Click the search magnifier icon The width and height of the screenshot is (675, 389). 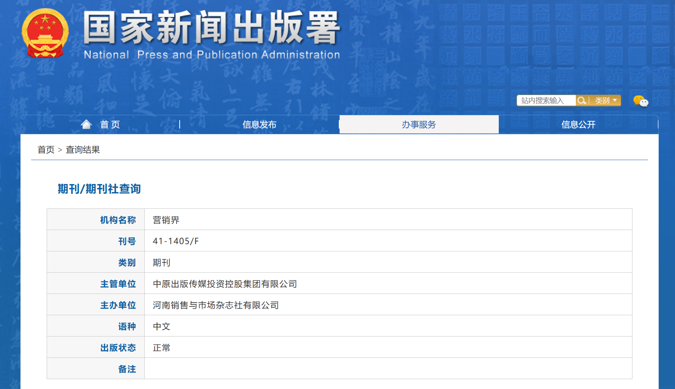click(581, 100)
